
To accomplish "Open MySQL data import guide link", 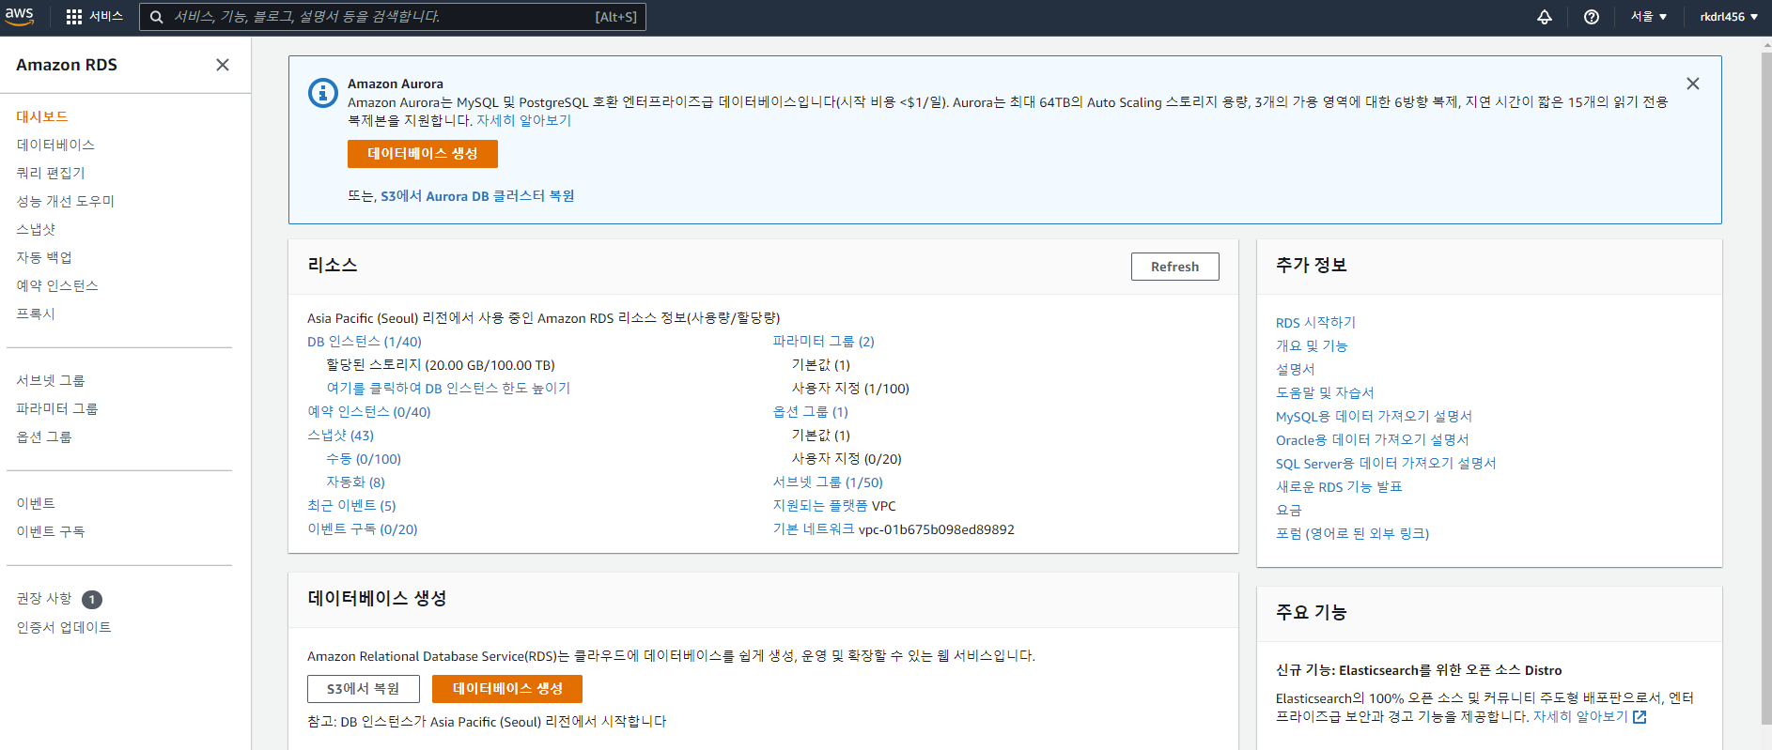I will 1374,417.
